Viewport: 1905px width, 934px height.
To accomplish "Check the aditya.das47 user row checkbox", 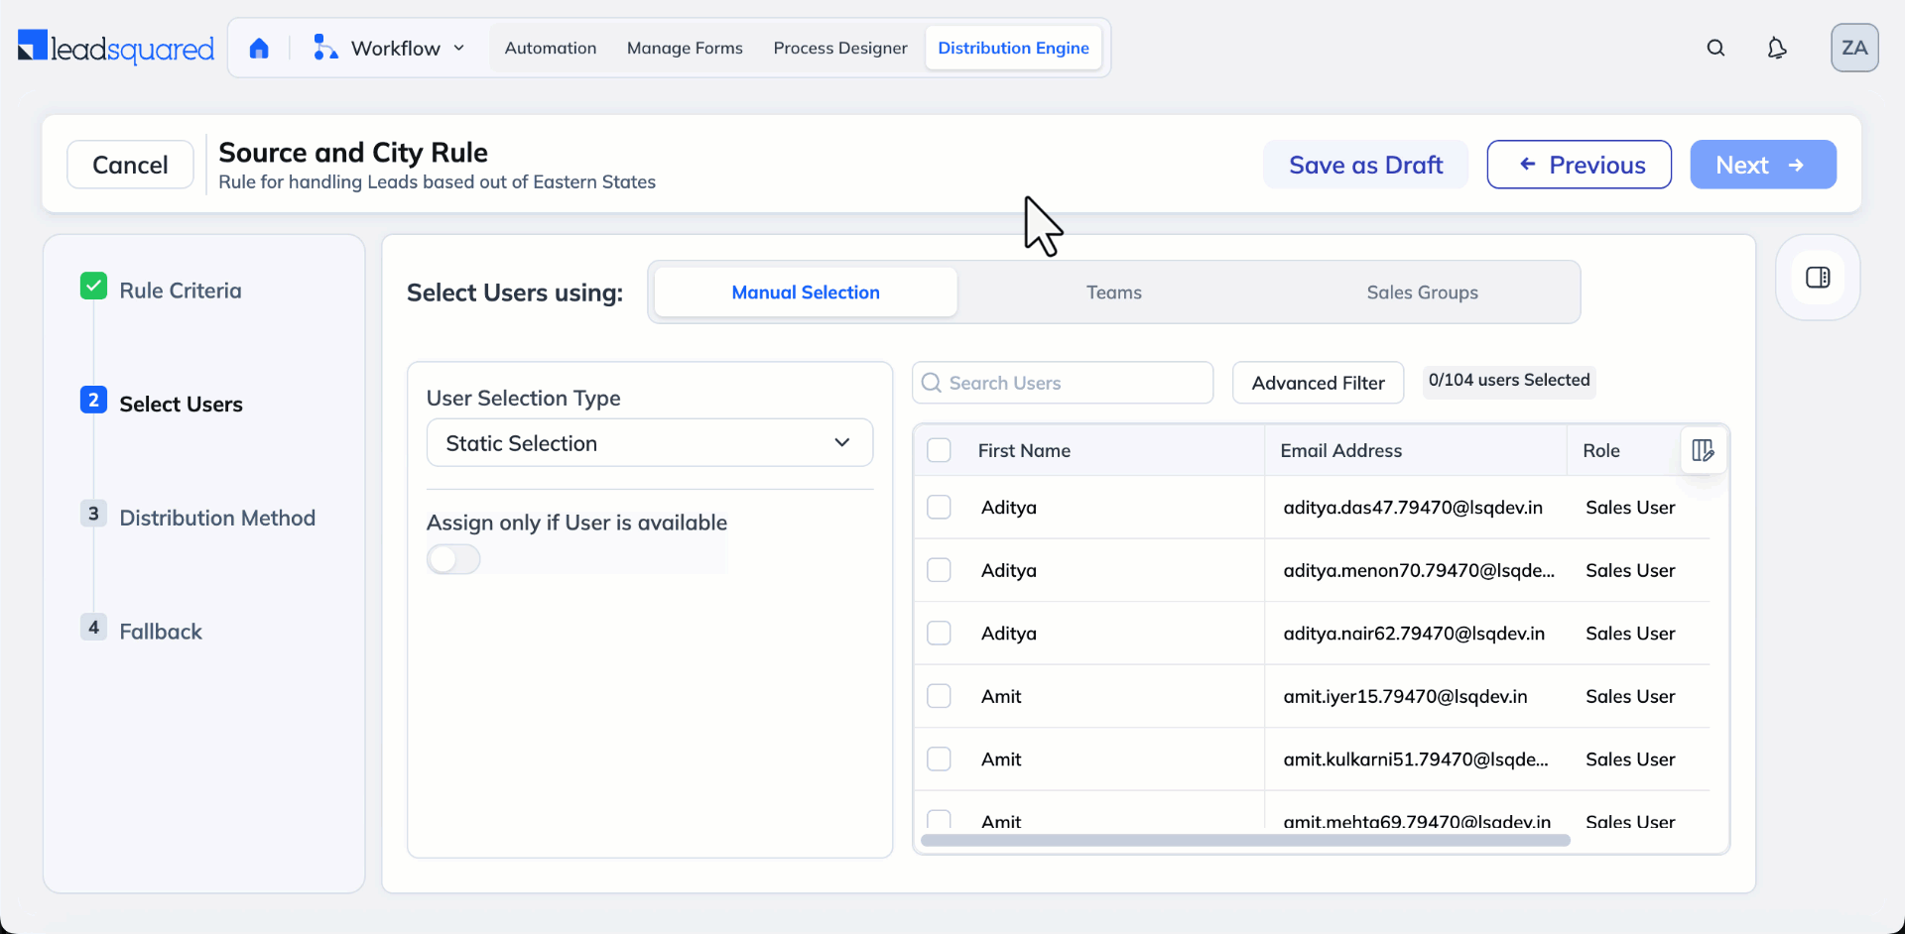I will [x=939, y=507].
